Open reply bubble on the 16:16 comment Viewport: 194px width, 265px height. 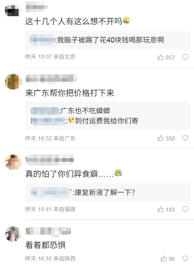(x=185, y=259)
